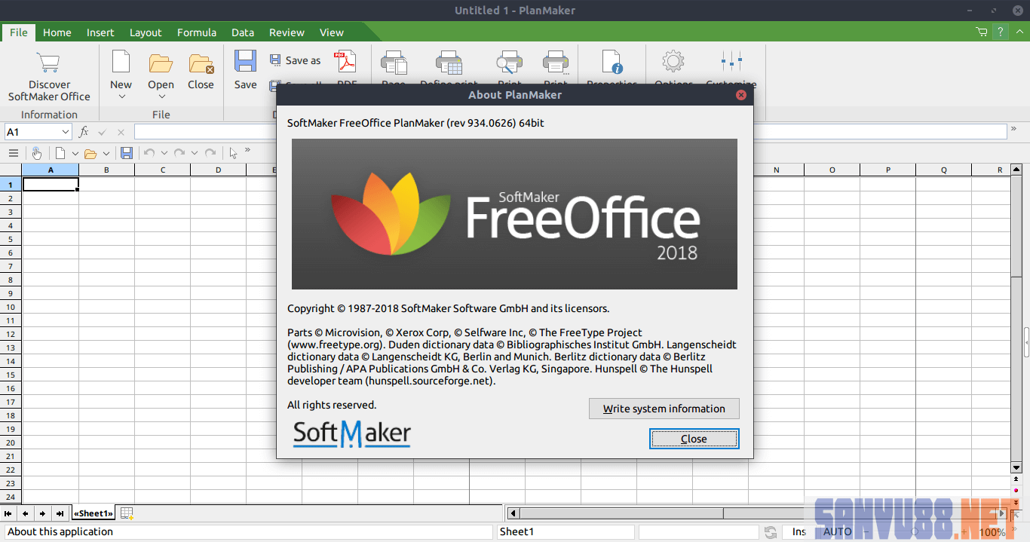1030x542 pixels.
Task: Toggle touch mode hand icon
Action: pyautogui.click(x=36, y=153)
